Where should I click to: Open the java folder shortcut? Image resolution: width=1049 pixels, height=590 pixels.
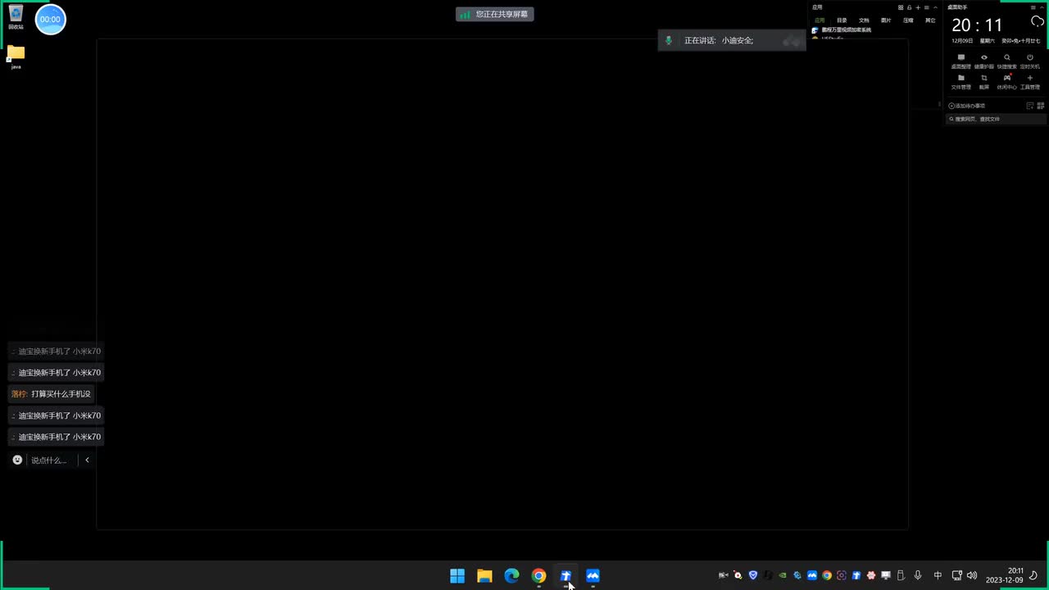point(16,56)
